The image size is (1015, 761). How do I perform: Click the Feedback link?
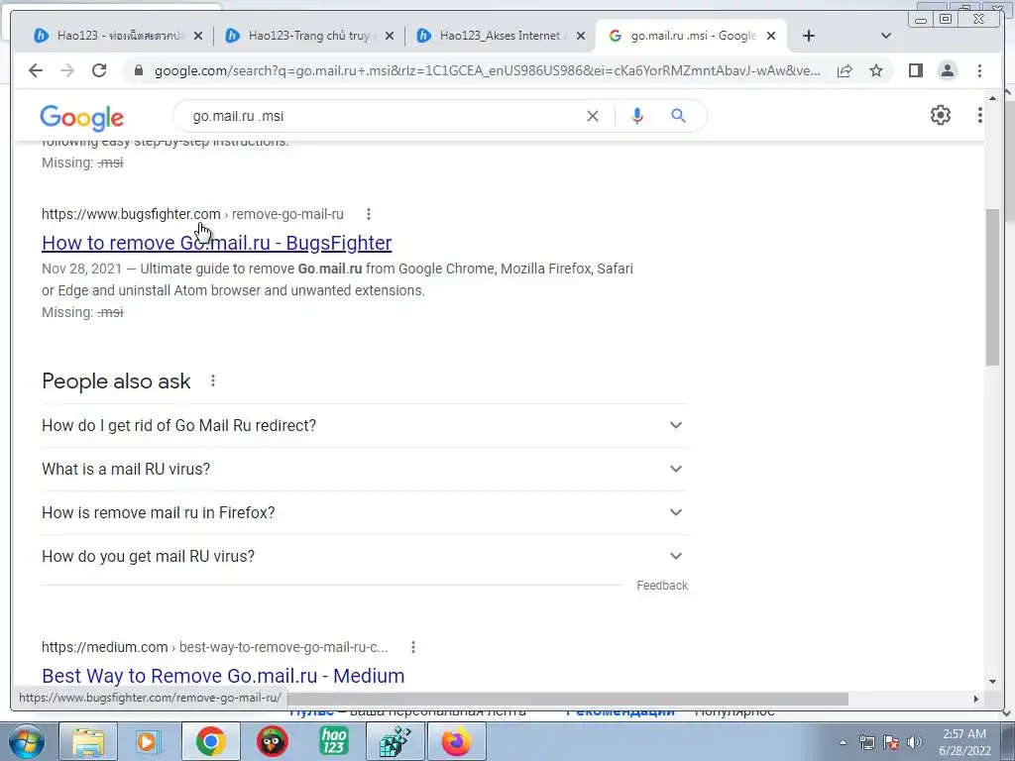[661, 585]
